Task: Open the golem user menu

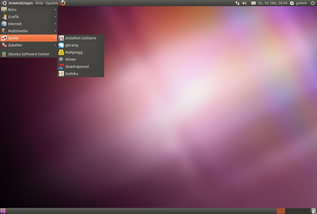Action: [x=301, y=3]
